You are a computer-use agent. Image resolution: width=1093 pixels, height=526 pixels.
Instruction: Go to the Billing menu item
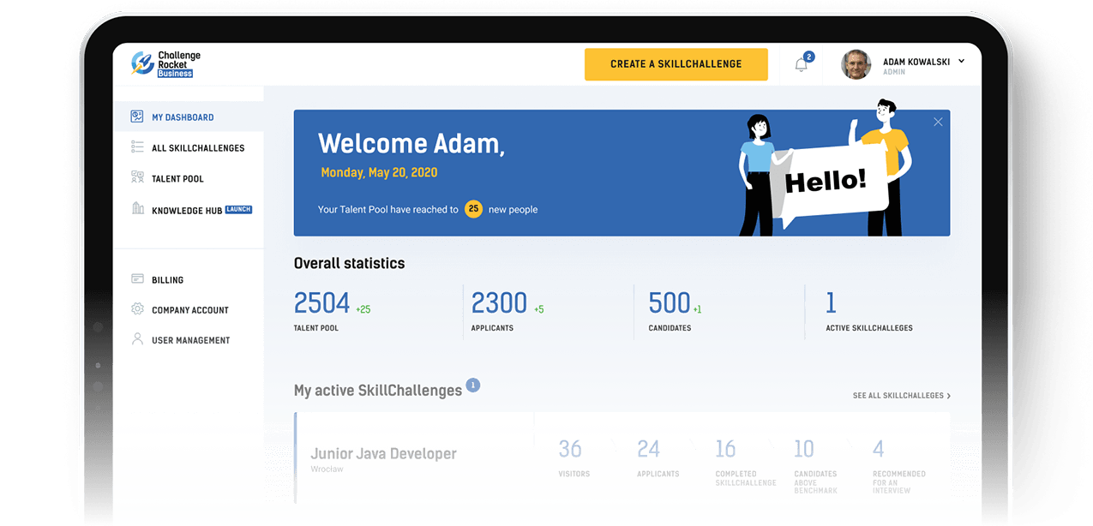(167, 280)
